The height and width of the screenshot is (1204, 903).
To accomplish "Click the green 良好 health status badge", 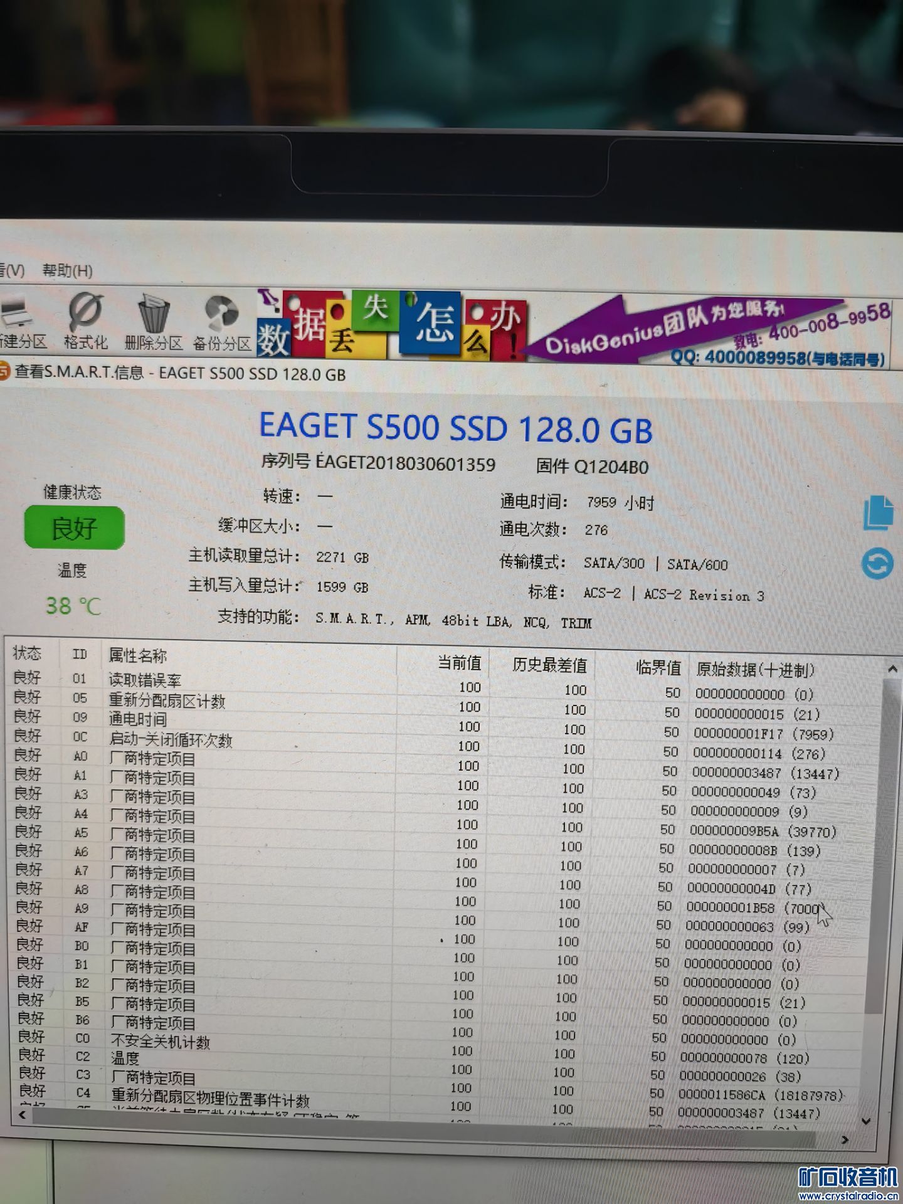I will (74, 528).
